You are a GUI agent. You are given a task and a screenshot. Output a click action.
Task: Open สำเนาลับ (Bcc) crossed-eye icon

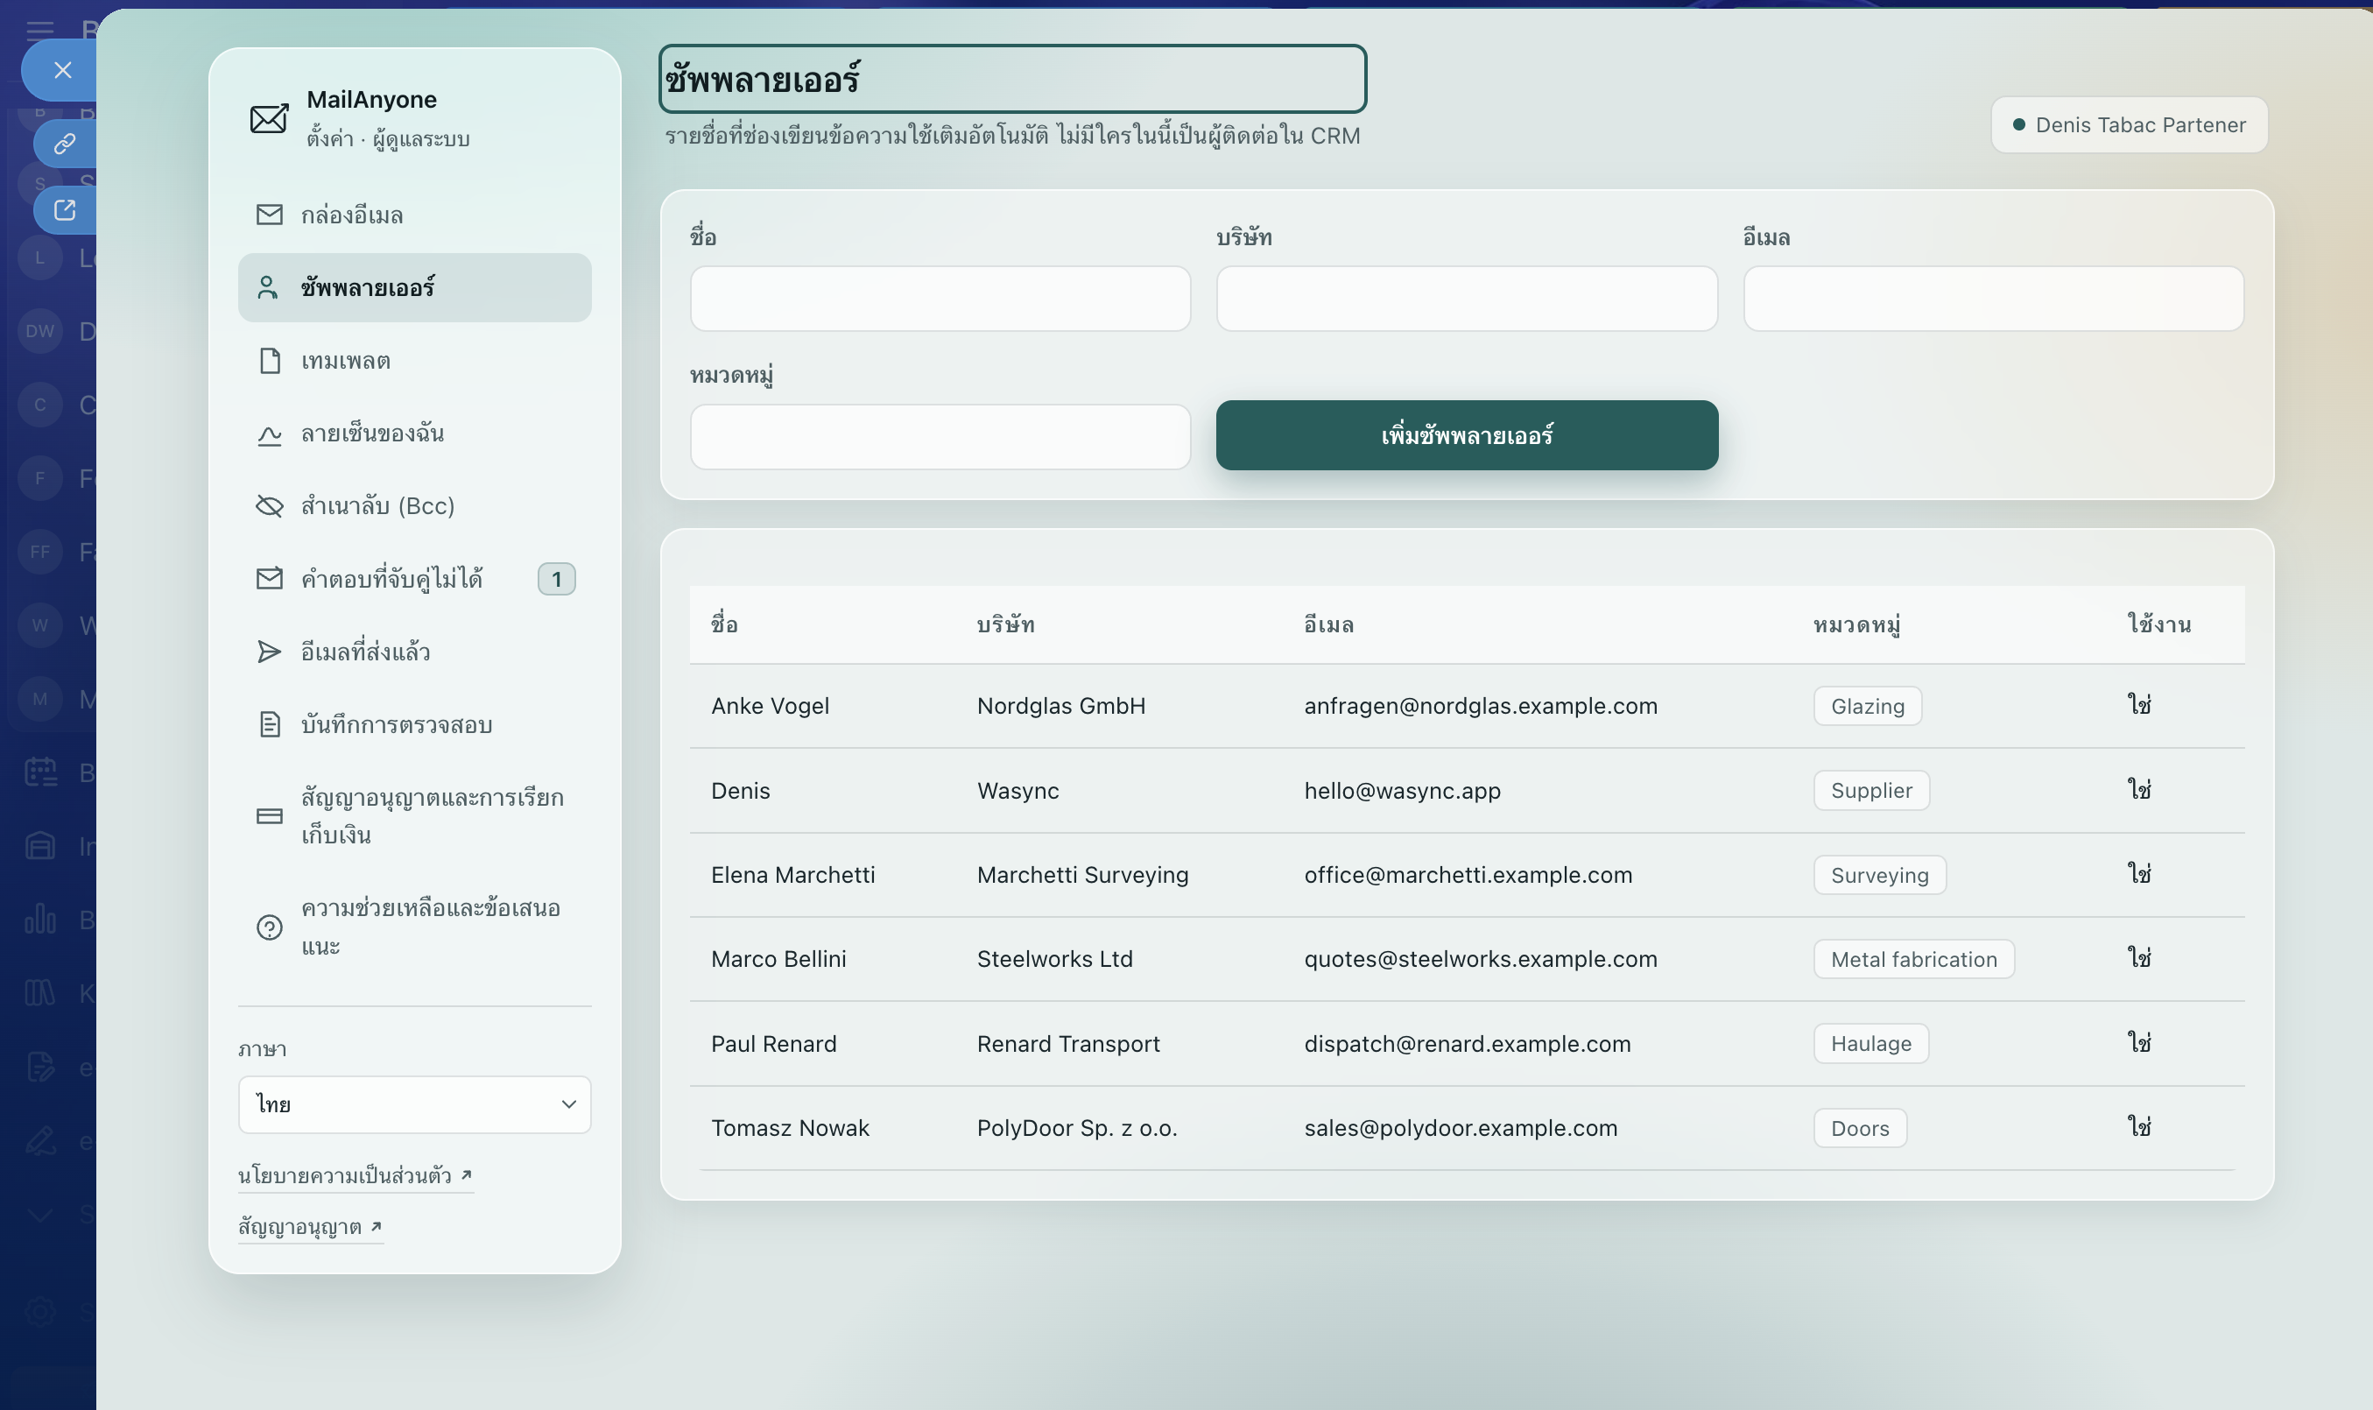click(x=270, y=506)
